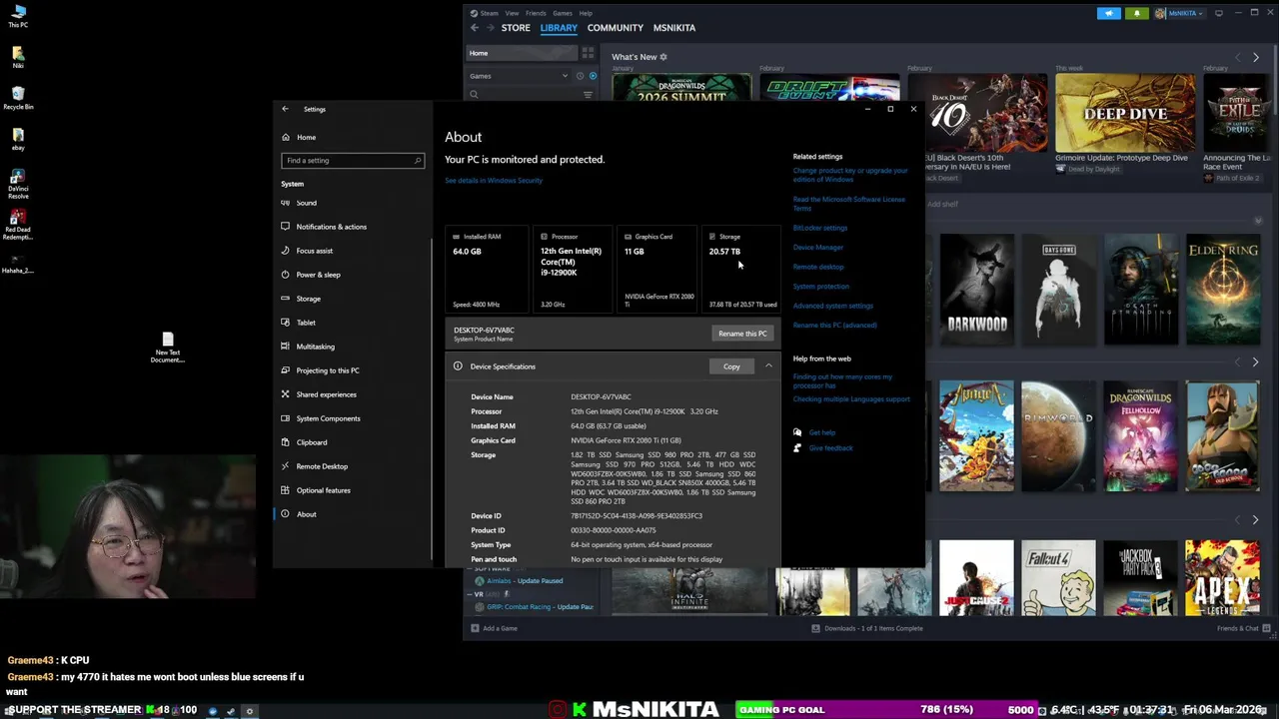The height and width of the screenshot is (719, 1279).
Task: Open Friends & Chat in Steam
Action: [x=1243, y=628]
